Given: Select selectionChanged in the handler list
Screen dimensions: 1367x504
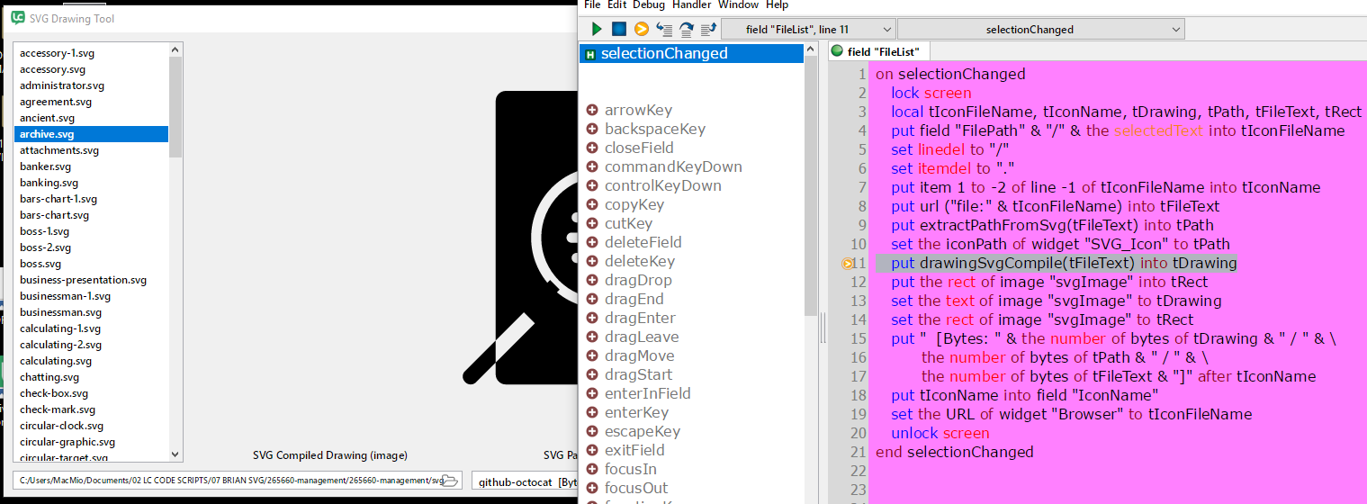Looking at the screenshot, I should (x=691, y=54).
